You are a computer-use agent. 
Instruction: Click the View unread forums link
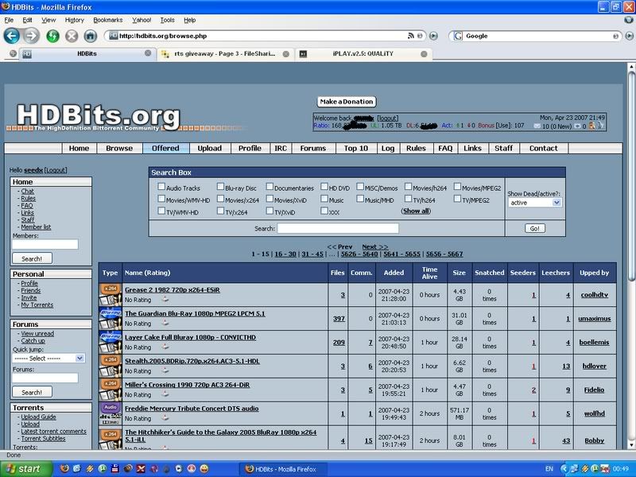click(37, 334)
